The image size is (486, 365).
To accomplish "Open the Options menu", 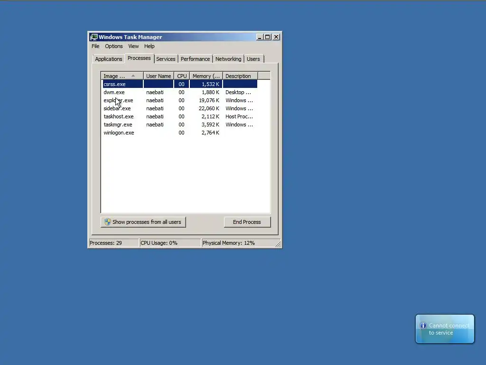I will pos(114,46).
